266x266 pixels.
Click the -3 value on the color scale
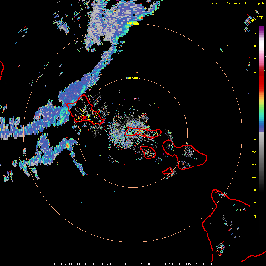pos(254,165)
